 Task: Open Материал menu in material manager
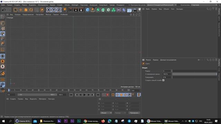coord(42,99)
